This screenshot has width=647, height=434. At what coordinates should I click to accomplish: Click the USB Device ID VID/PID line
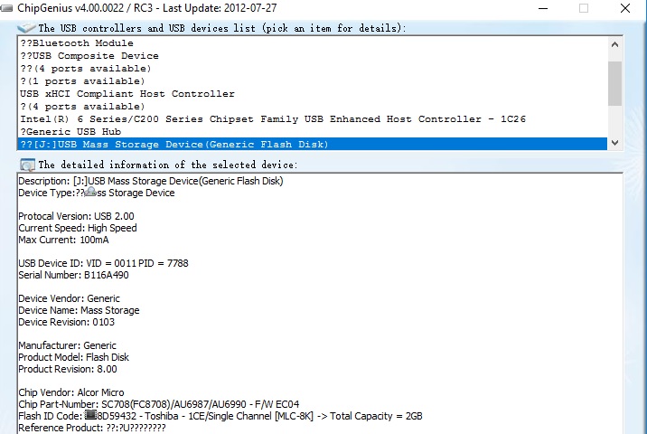[103, 263]
